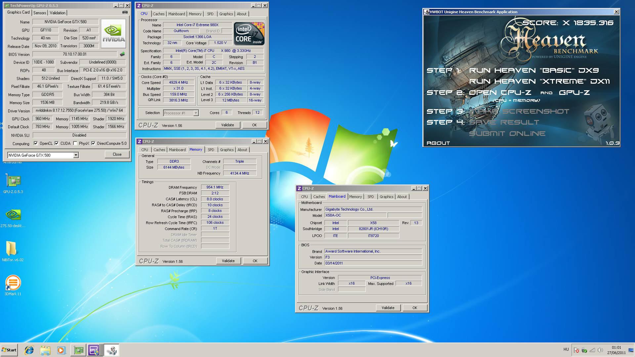This screenshot has height=357, width=635.
Task: Open About tab in CPU-Z CPU window
Action: coord(241,14)
